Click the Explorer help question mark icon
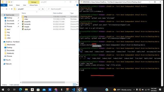This screenshot has width=164, height=92. (77, 5)
